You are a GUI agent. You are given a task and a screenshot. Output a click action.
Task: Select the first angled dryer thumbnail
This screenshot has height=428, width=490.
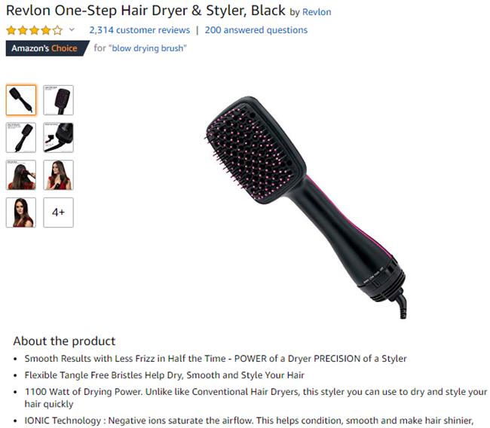pyautogui.click(x=21, y=100)
